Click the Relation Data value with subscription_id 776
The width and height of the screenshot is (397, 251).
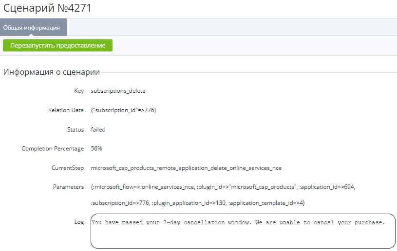124,110
